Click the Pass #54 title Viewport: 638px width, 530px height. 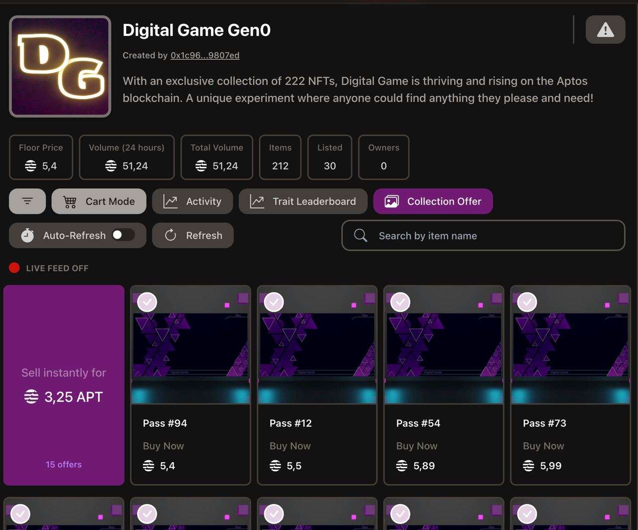(418, 423)
